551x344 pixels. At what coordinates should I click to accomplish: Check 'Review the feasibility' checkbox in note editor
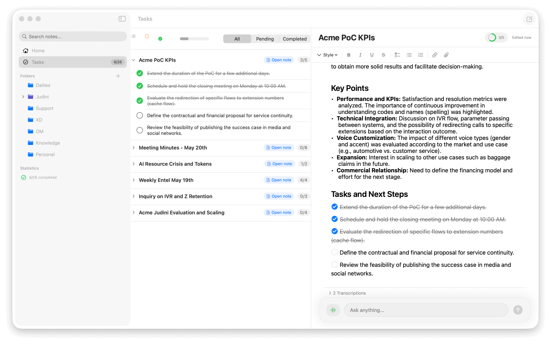(335, 264)
